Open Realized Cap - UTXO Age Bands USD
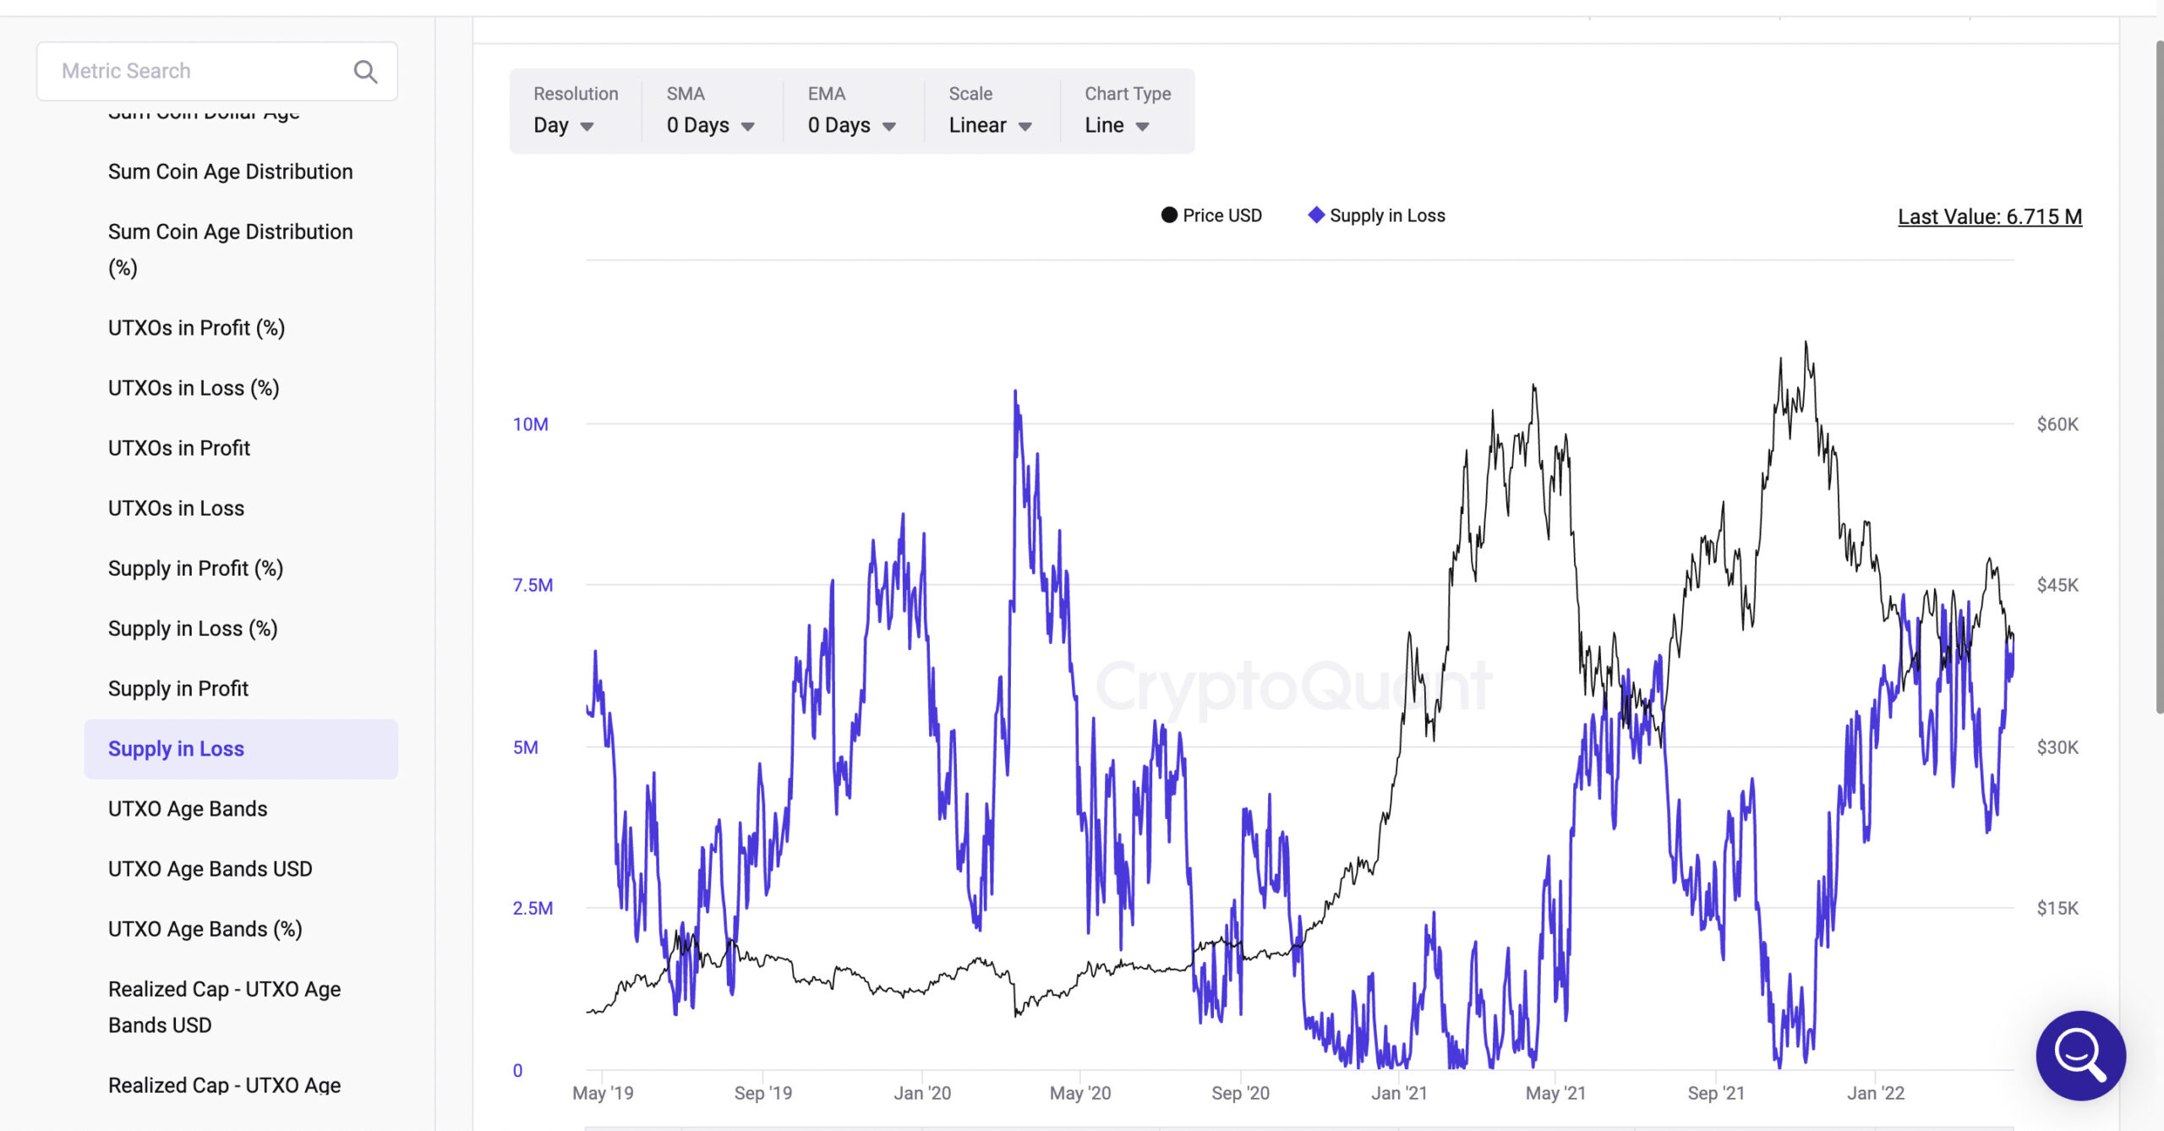This screenshot has height=1131, width=2164. coord(225,1007)
